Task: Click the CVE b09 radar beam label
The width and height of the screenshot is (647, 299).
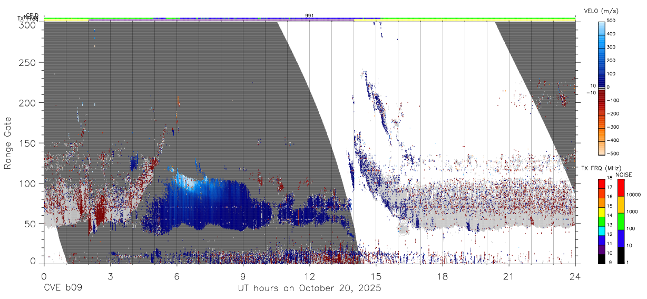Action: [x=63, y=288]
